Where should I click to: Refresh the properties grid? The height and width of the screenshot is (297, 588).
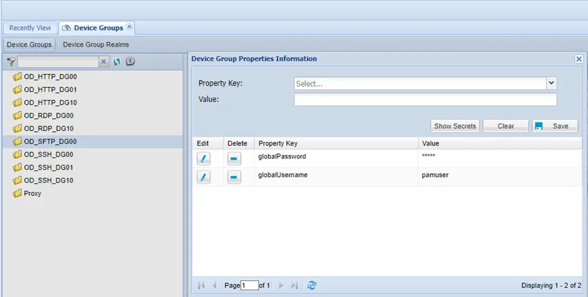(312, 285)
